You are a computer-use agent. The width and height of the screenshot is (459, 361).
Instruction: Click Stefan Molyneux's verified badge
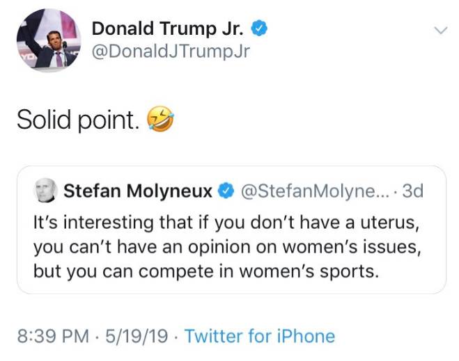(x=227, y=190)
